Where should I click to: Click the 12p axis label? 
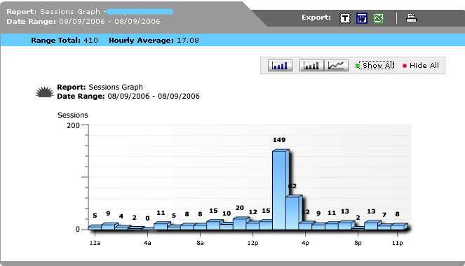[x=252, y=243]
